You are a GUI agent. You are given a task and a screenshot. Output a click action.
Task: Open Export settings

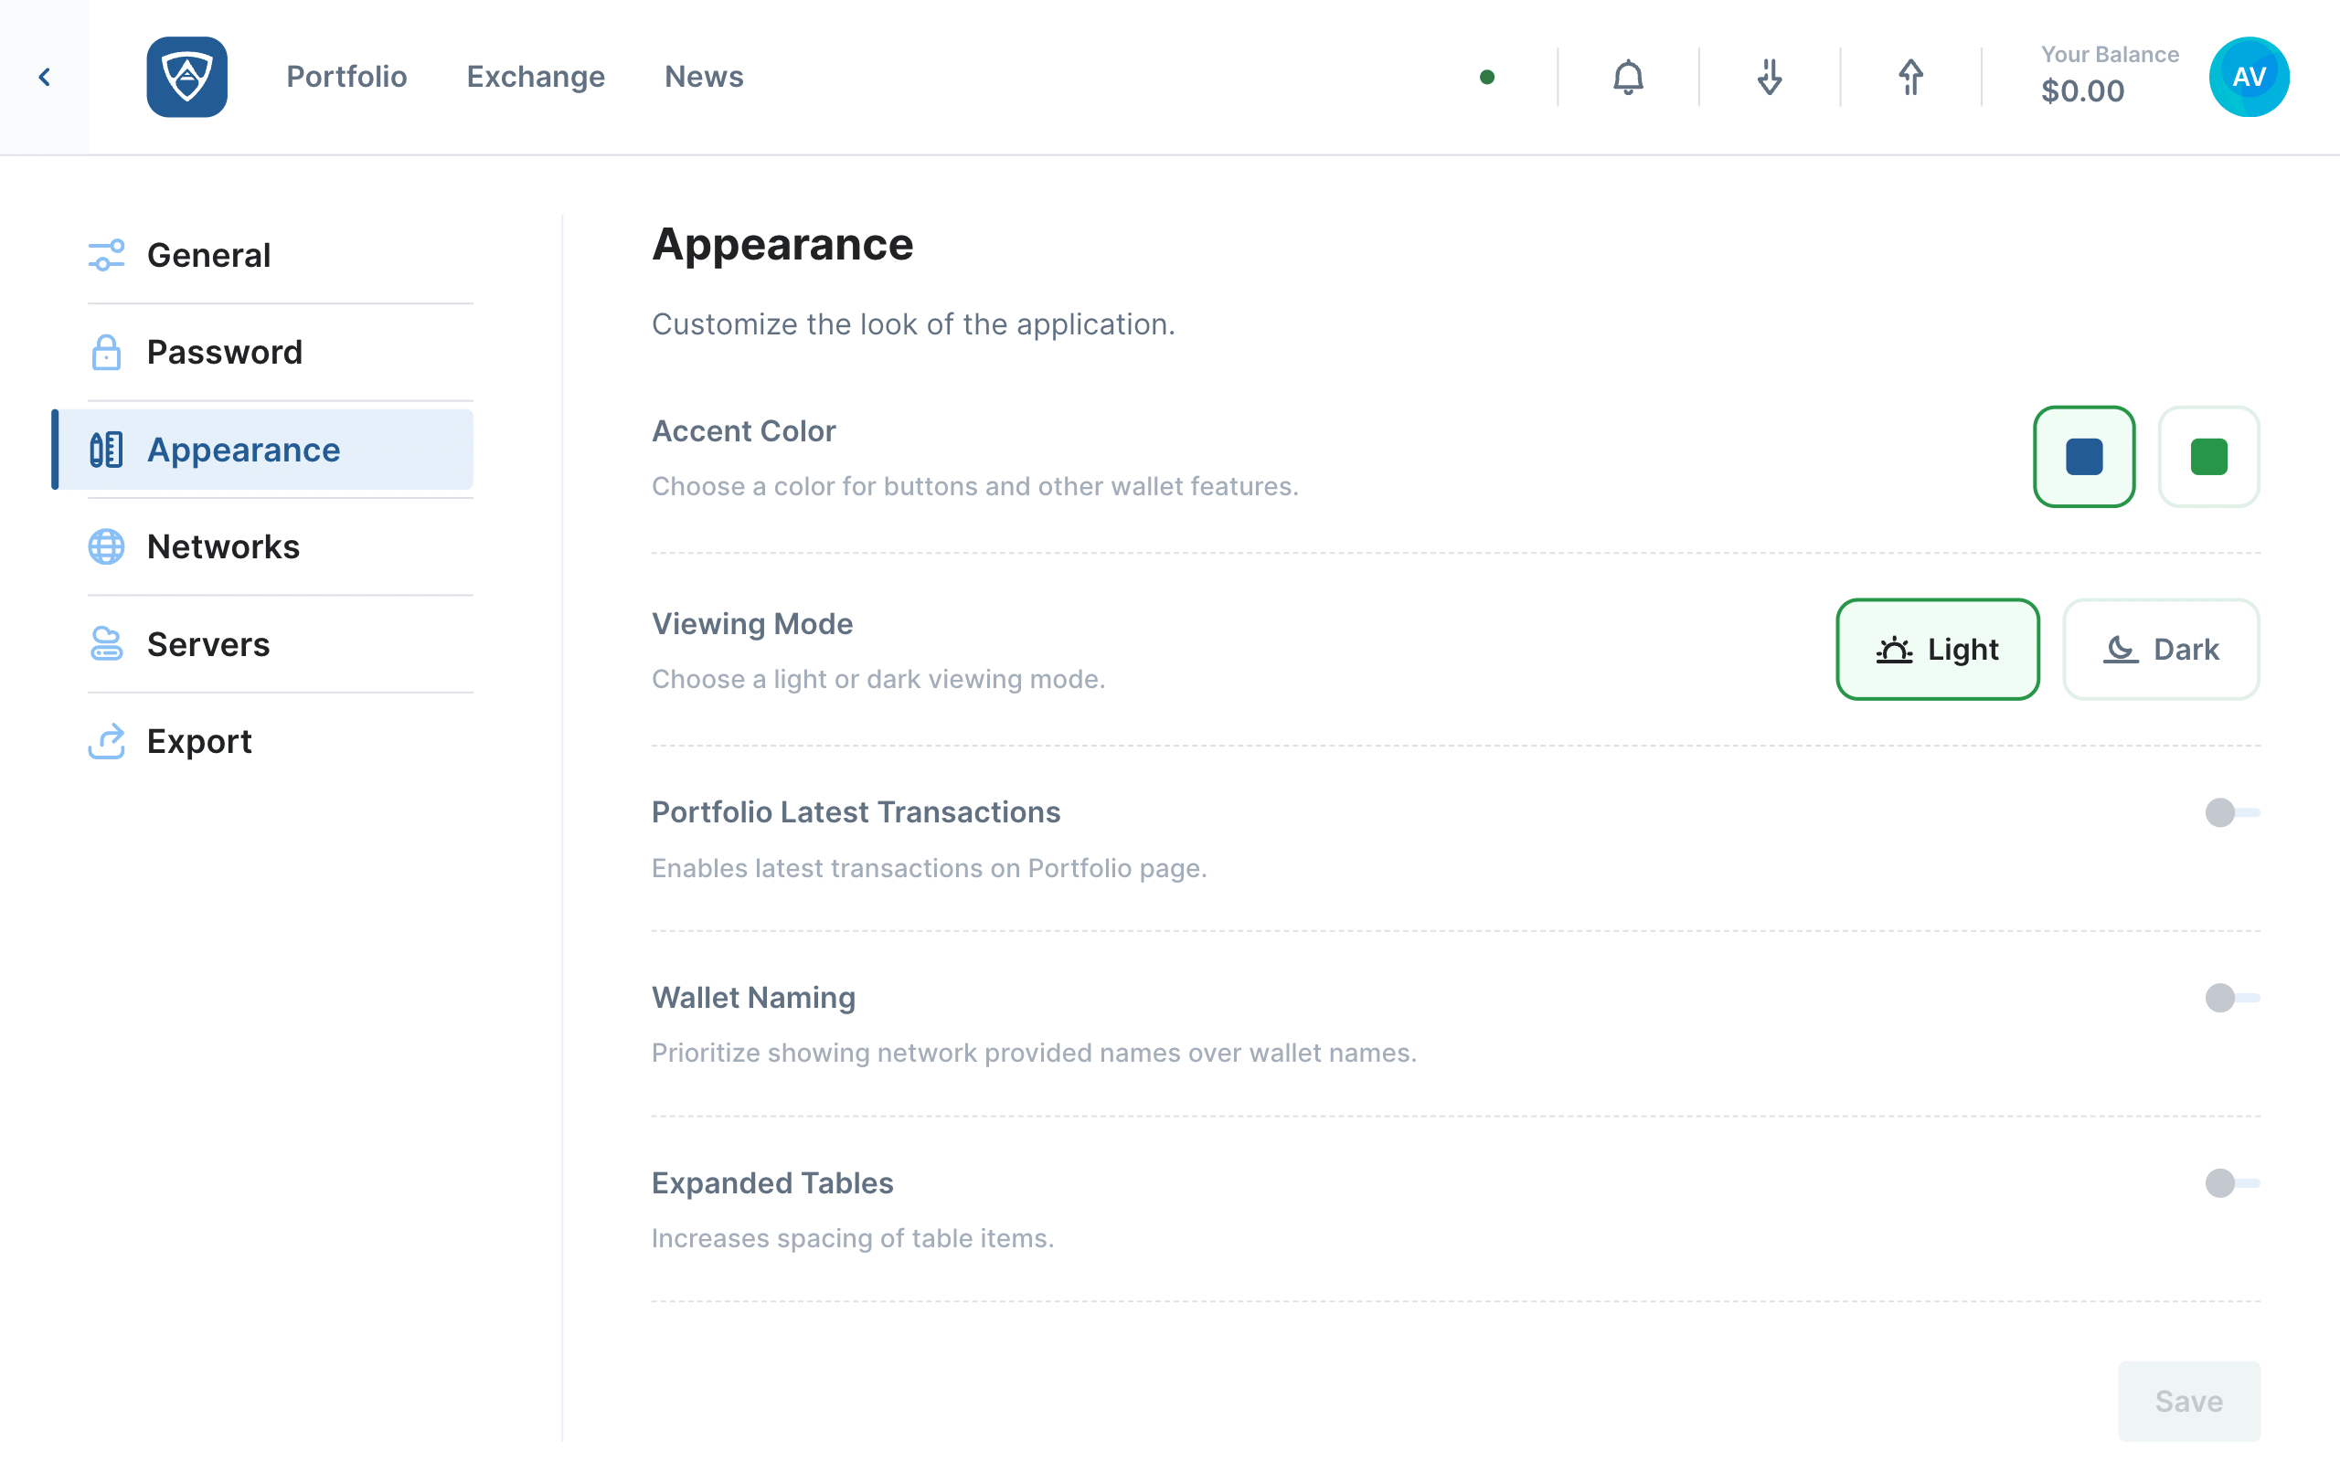[x=281, y=742]
